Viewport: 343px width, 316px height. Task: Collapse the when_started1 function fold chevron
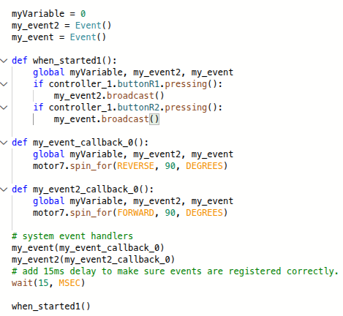click(x=4, y=61)
